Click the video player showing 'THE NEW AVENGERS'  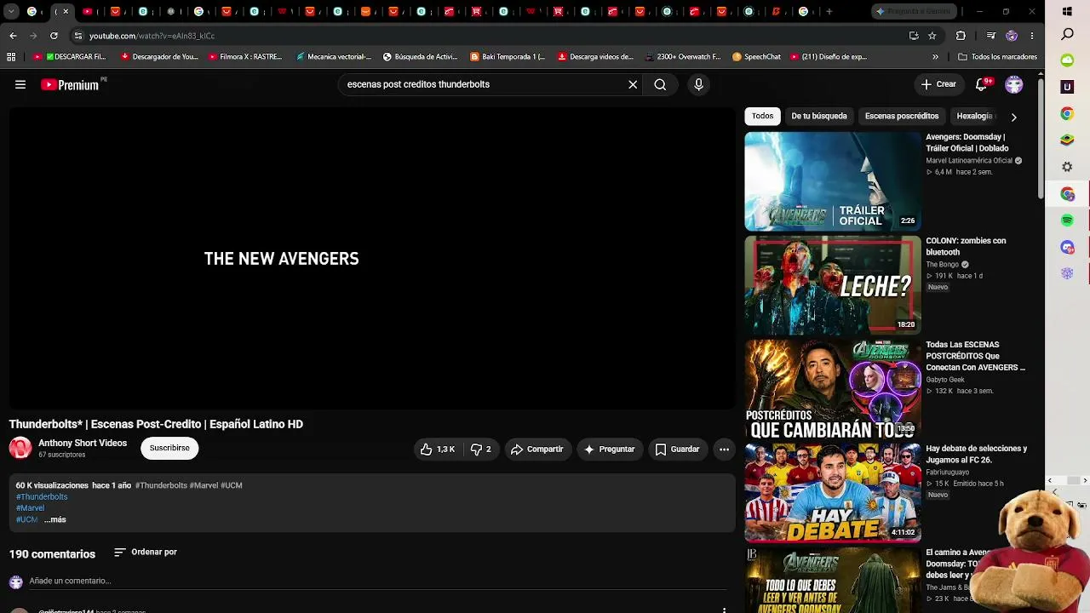(x=371, y=259)
